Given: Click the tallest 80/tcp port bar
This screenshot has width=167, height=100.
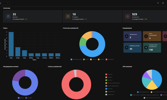Looking at the screenshot, I should [x=11, y=44].
